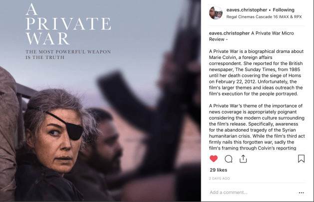Click the caption paragraph mentioning Marie Colvin
This screenshot has height=202, width=314.
pyautogui.click(x=256, y=72)
